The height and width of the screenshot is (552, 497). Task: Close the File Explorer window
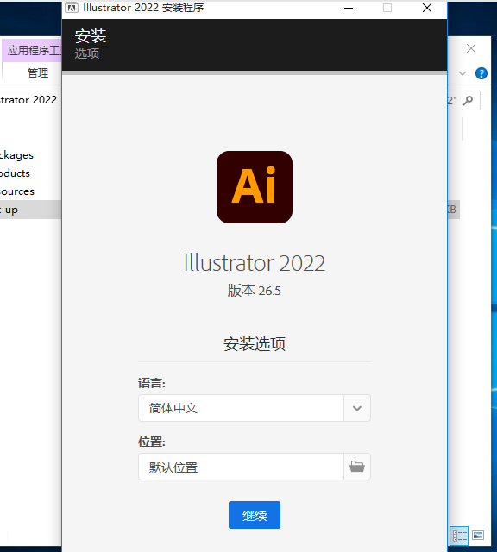471,48
